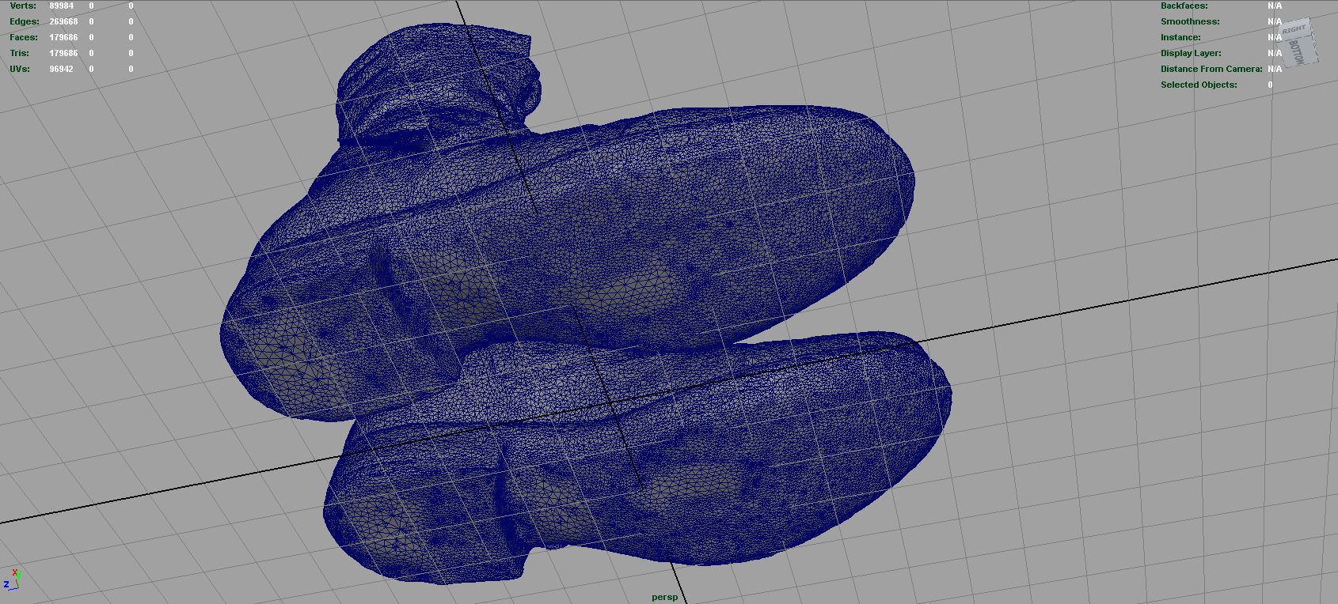Click the Faces row value 179686
The width and height of the screenshot is (1338, 604).
(x=63, y=37)
